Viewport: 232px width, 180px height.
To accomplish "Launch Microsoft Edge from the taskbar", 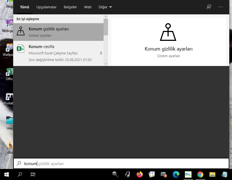I will coord(176,174).
